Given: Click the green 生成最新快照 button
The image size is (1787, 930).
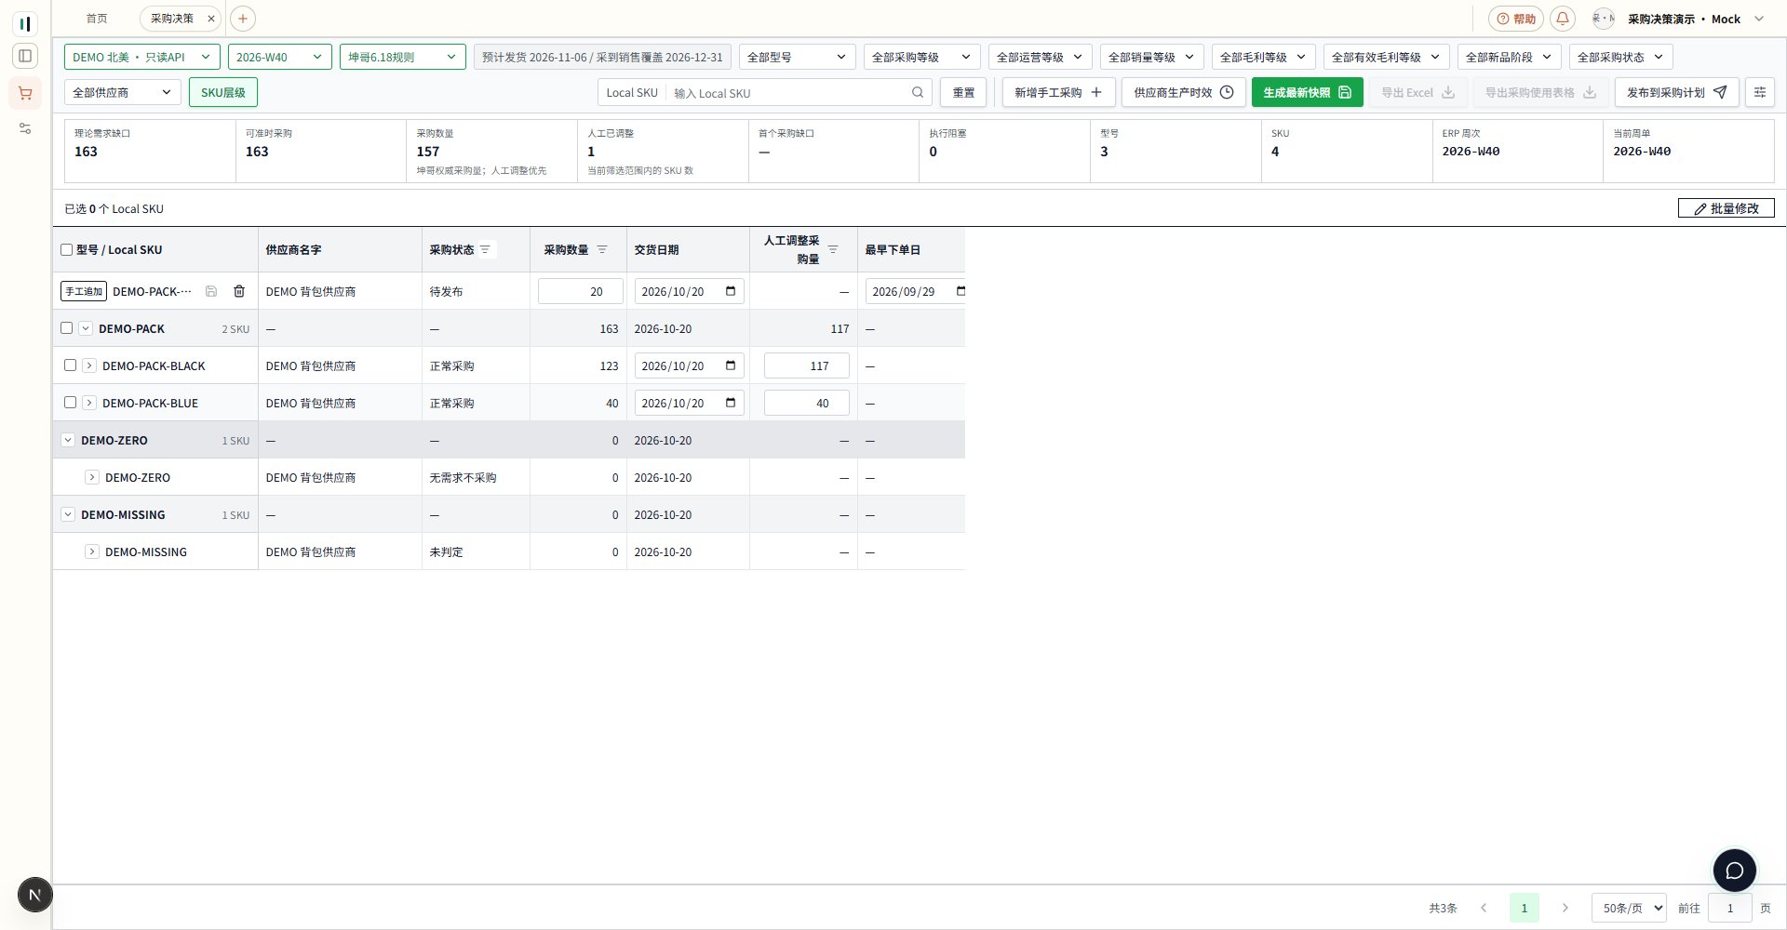Looking at the screenshot, I should tap(1308, 92).
